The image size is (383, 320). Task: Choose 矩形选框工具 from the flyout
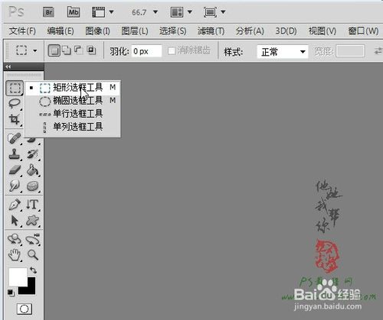coord(73,88)
